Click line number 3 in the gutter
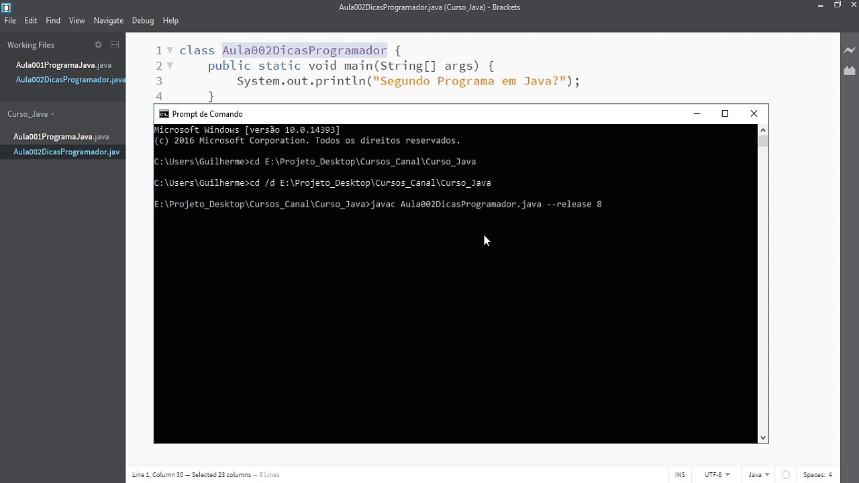 click(159, 81)
